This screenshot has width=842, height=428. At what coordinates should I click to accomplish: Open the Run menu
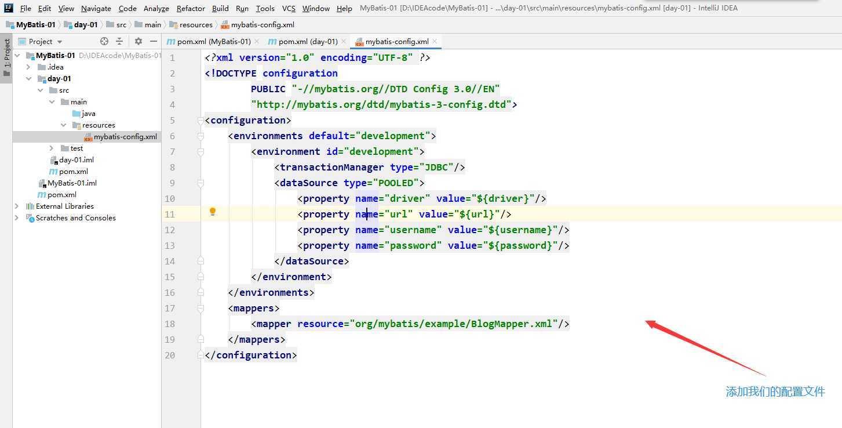242,8
